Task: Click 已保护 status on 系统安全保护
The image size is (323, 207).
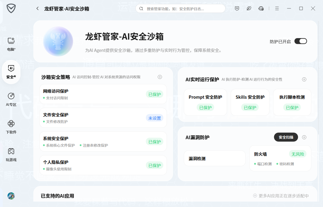Action: [155, 142]
